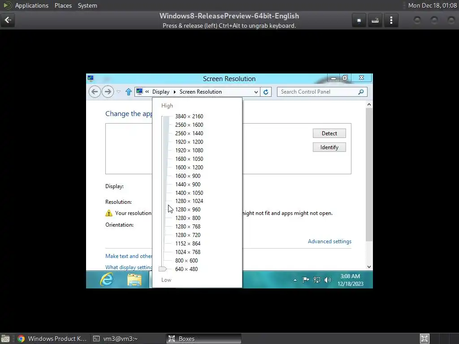Click the volume speaker tray icon

[327, 280]
